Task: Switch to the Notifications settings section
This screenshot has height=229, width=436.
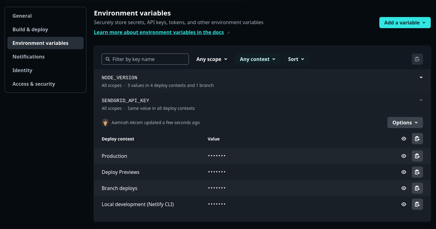Action: (28, 57)
